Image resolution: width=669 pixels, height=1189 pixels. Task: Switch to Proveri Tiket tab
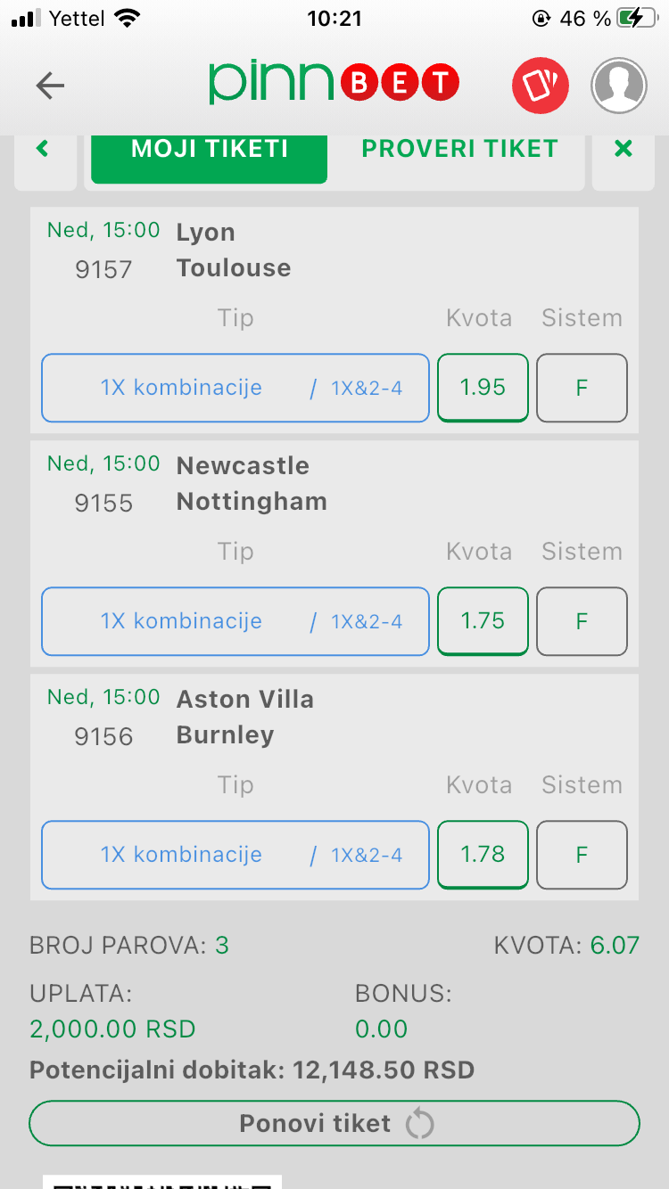click(459, 150)
